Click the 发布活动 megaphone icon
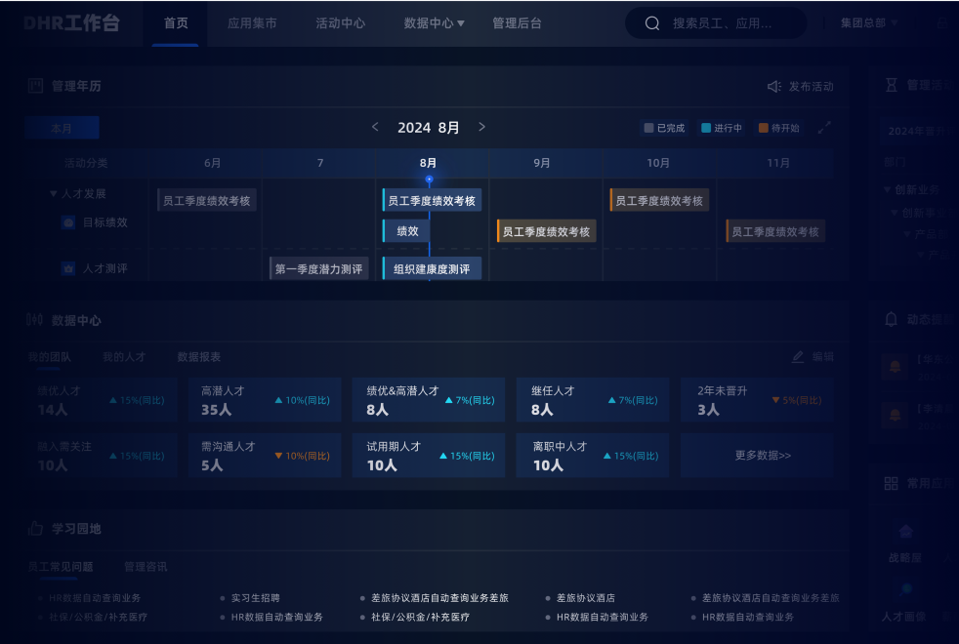 pos(774,87)
